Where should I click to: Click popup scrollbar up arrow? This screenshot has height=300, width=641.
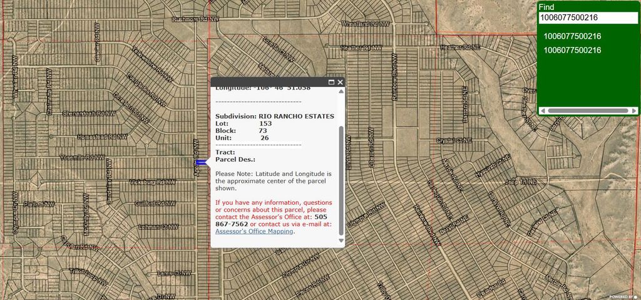[x=341, y=90]
